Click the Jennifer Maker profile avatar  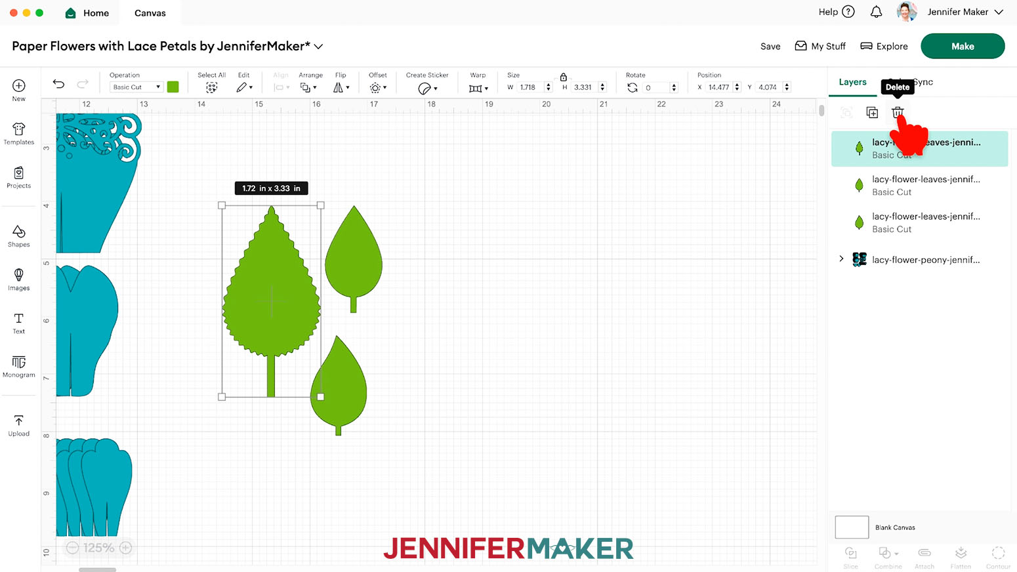tap(907, 12)
